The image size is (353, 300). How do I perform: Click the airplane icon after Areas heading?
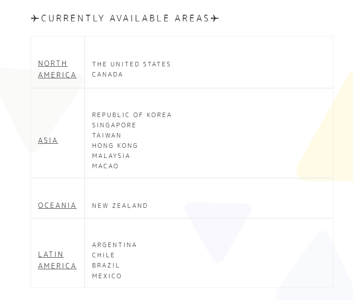(x=215, y=18)
